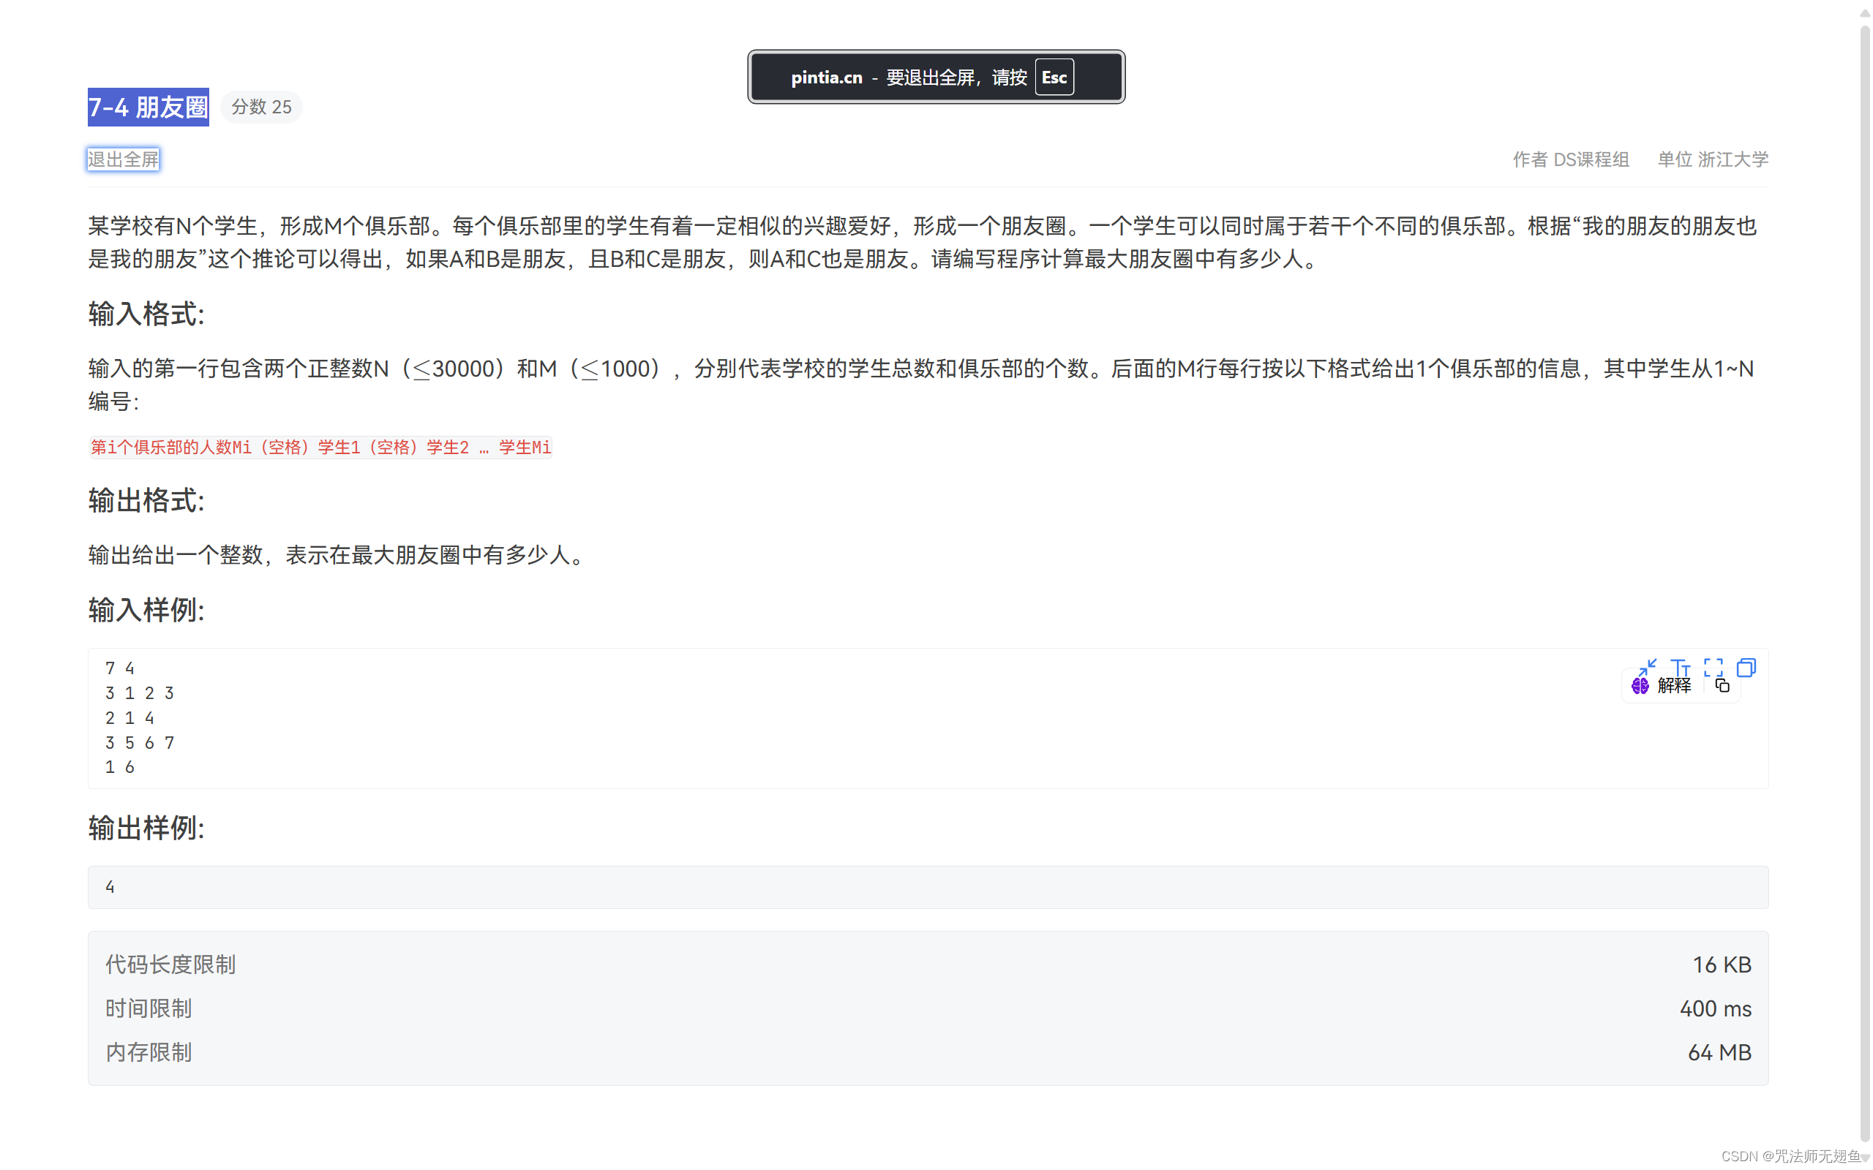Screen dimensions: 1873x1170
Task: Click the copy icon inside the 解释 popup
Action: click(1723, 686)
